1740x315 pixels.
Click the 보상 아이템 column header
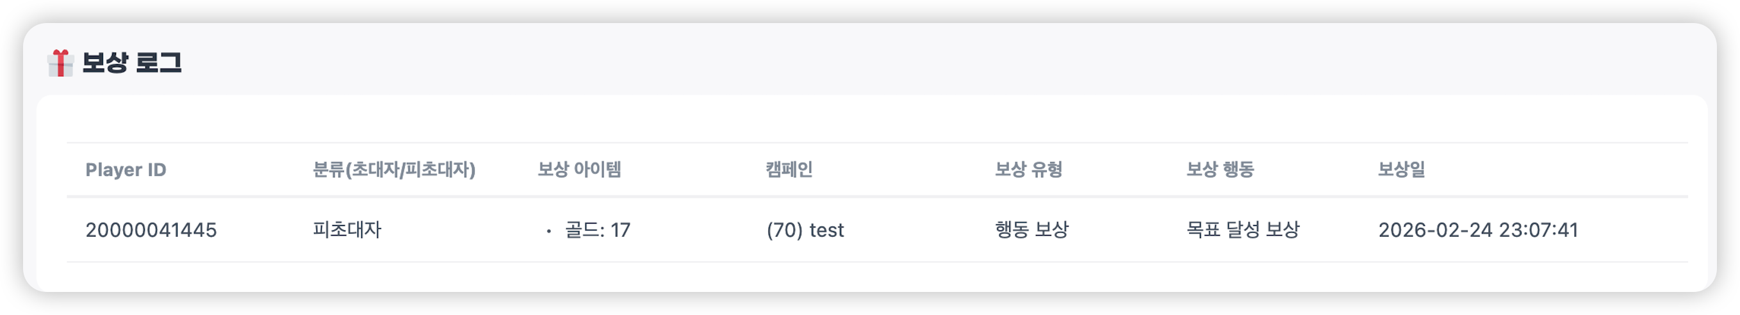579,169
